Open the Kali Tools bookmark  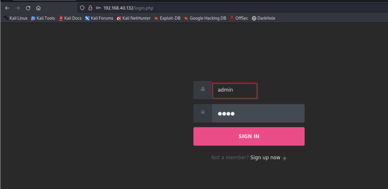point(43,18)
